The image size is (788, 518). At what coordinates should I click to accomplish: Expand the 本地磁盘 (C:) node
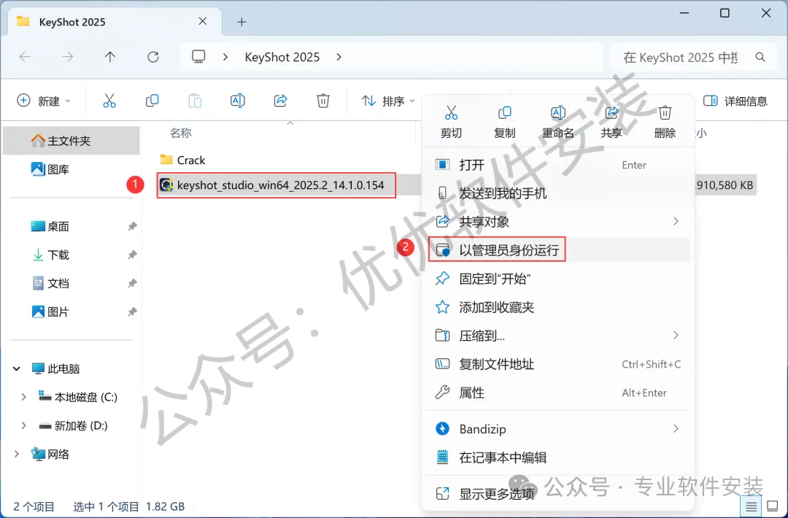[x=23, y=397]
